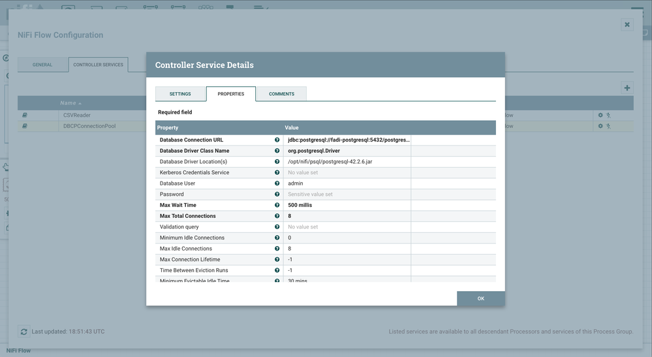Open help for Database Connection URL
The height and width of the screenshot is (357, 652).
pyautogui.click(x=277, y=140)
